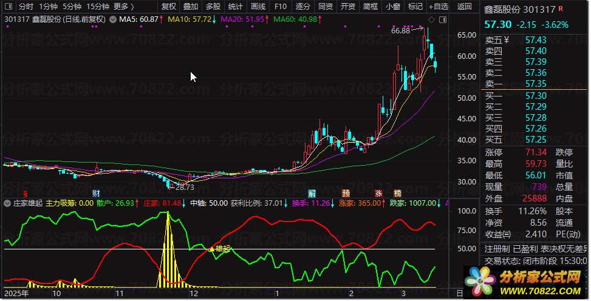
Task: Click the 交易状态 闭市阶段 status line
Action: click(536, 261)
